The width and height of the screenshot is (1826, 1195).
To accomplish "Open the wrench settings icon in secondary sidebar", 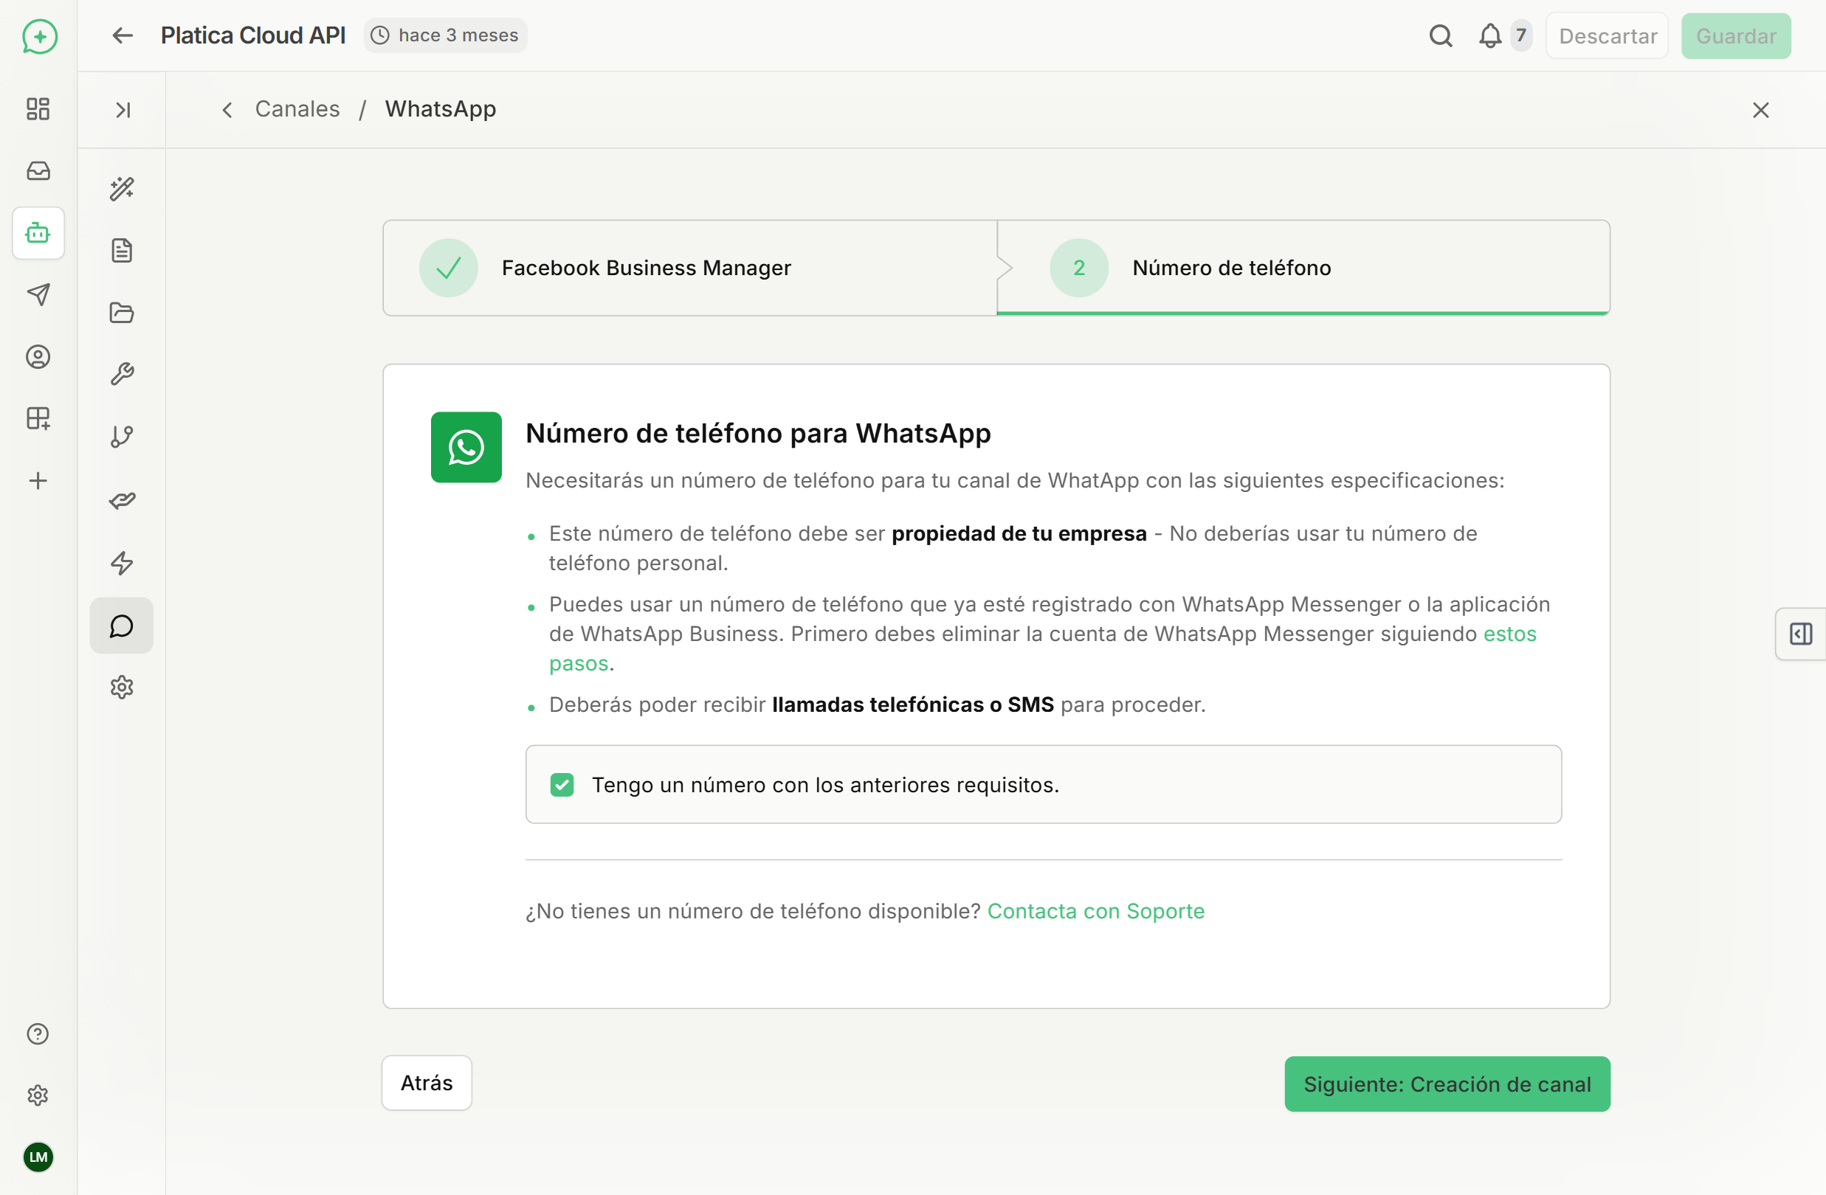I will [121, 374].
